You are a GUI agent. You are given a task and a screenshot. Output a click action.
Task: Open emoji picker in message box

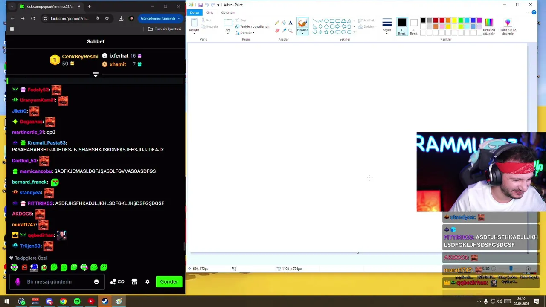[96, 281]
